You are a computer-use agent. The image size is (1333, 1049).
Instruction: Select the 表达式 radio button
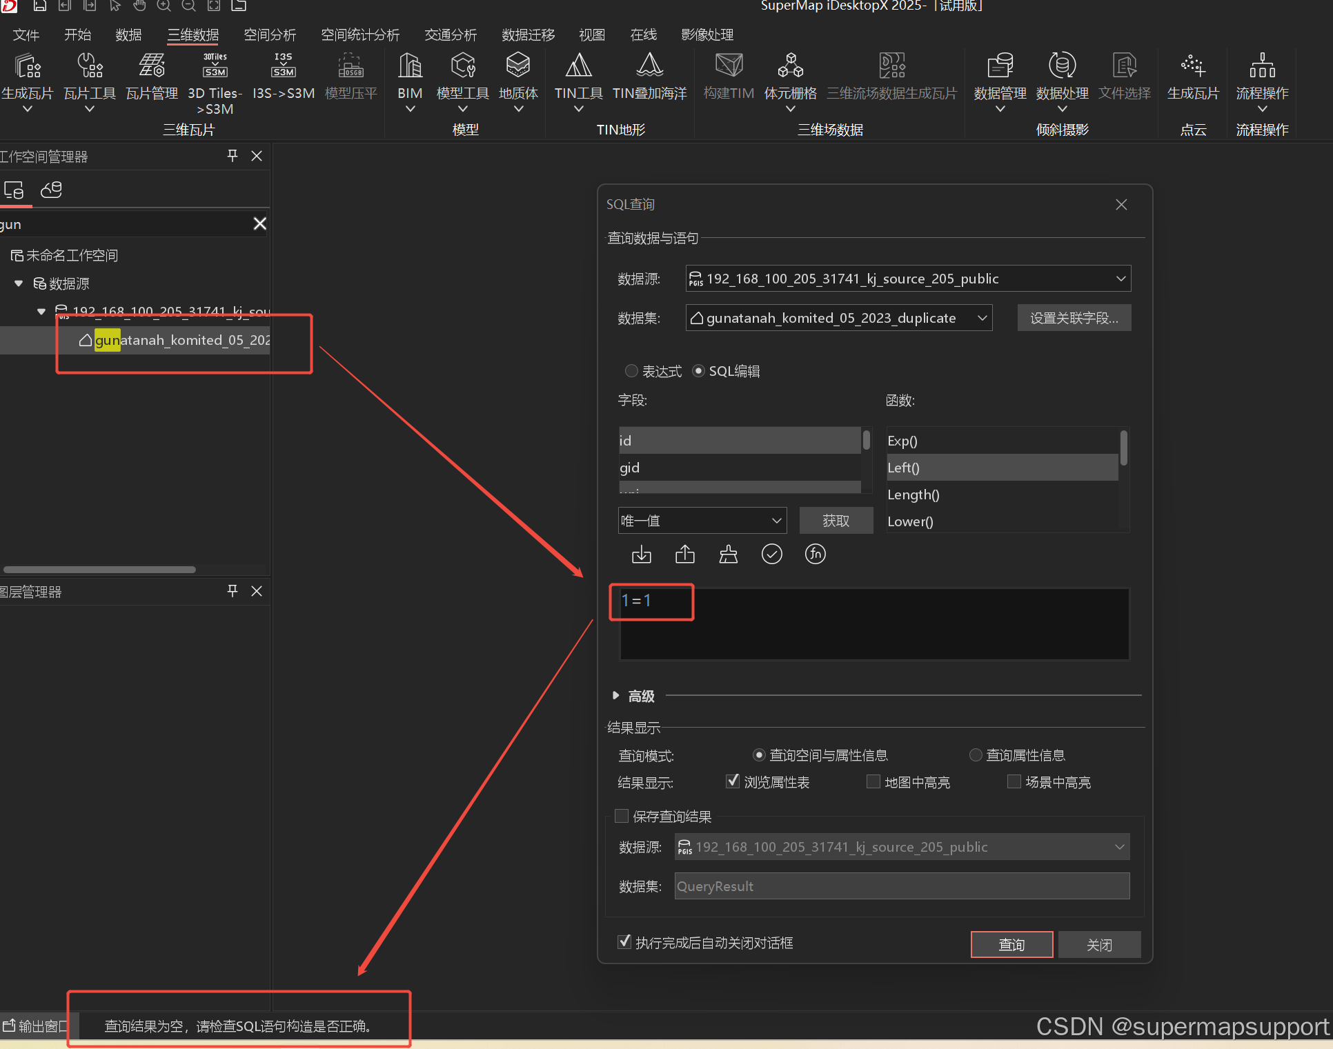coord(631,371)
